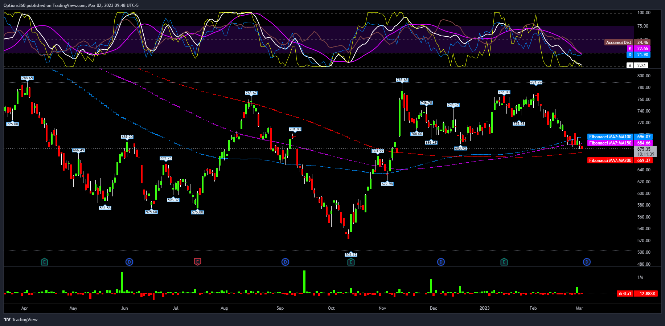The width and height of the screenshot is (665, 326).
Task: Click the 763.67 pivot high label
Action: point(251,93)
